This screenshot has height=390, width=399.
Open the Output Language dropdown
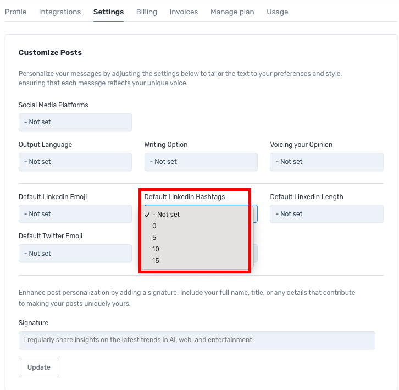tap(75, 162)
